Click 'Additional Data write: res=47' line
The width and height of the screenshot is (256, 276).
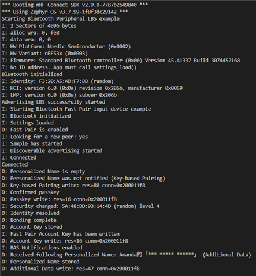[x=71, y=269]
